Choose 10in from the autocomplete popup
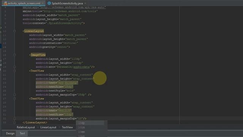Image resolution: width=243 pixels, height=137 pixels. (90, 127)
